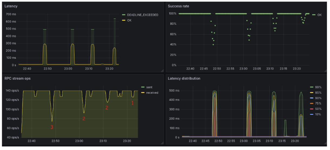
Task: Click the yellow received legend color marker
Action: click(x=143, y=93)
